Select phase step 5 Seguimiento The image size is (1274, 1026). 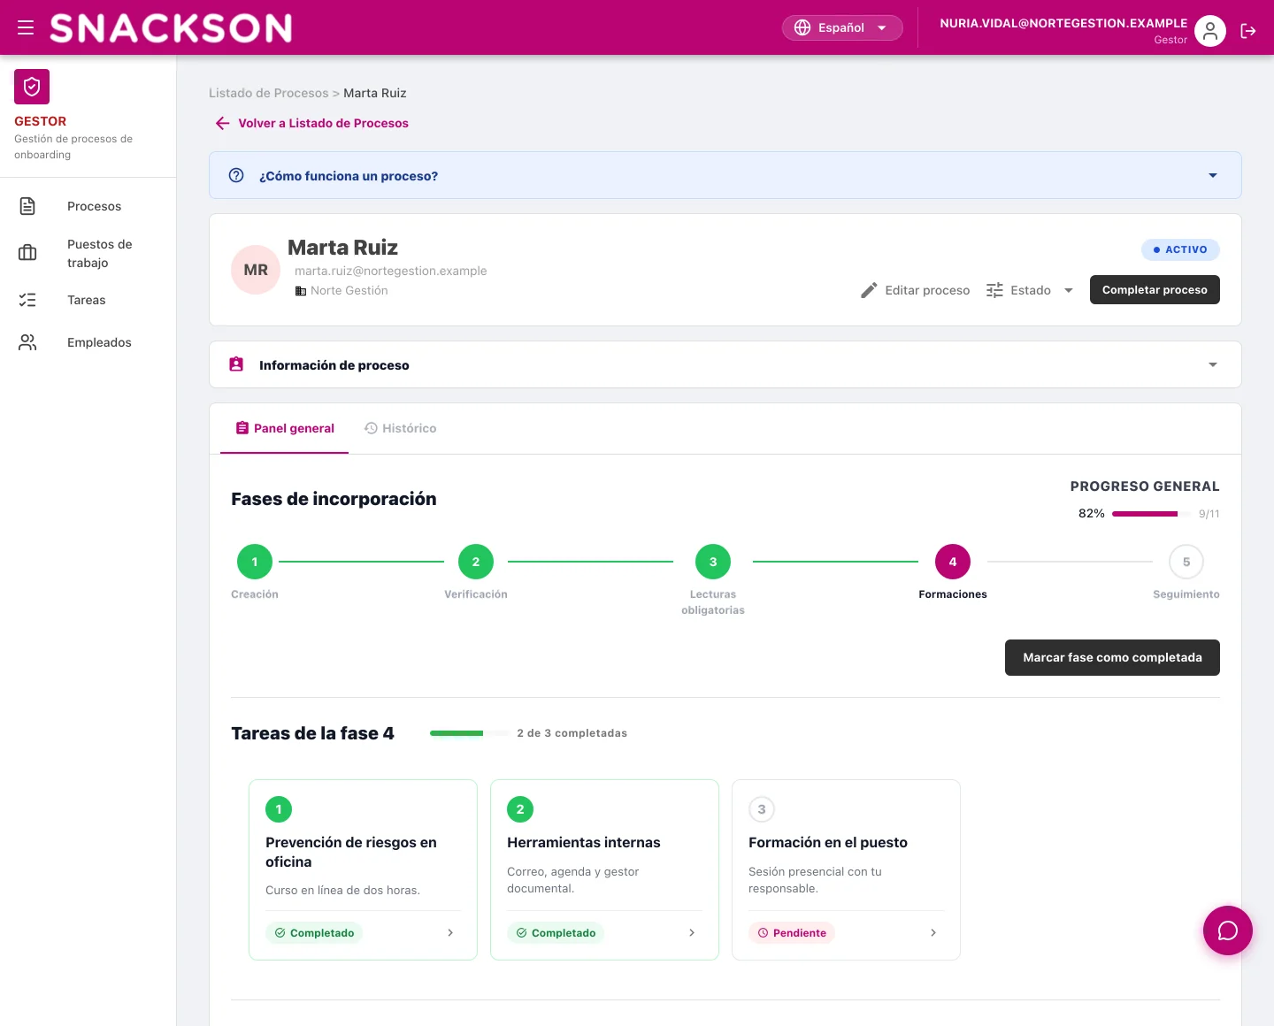coord(1186,570)
